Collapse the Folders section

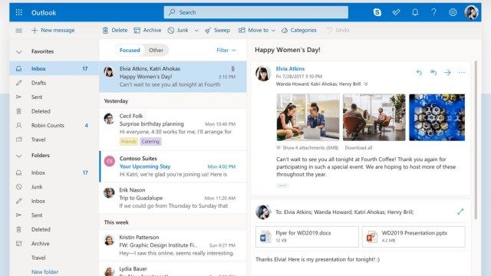pos(18,156)
